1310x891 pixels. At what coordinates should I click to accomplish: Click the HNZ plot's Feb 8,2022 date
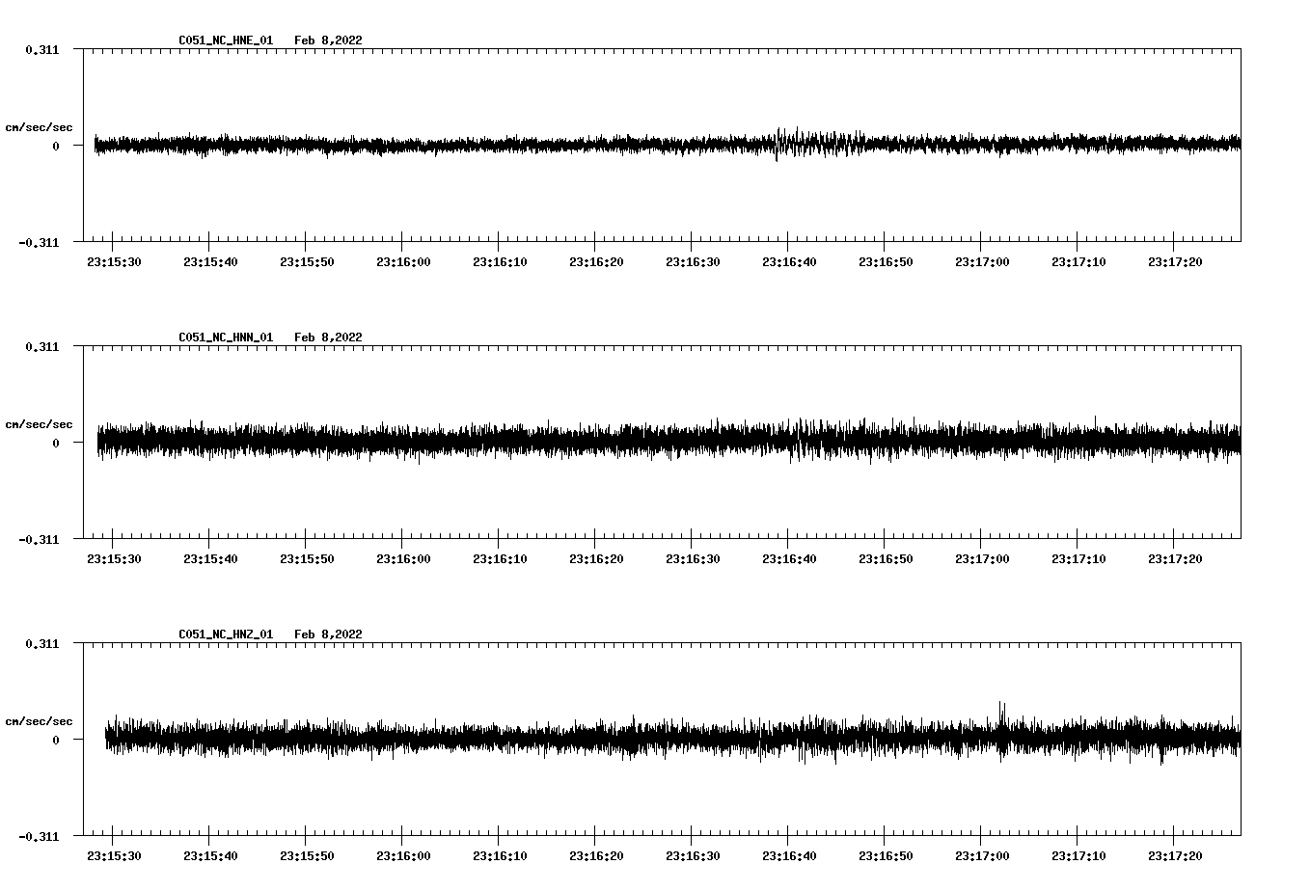coord(328,634)
